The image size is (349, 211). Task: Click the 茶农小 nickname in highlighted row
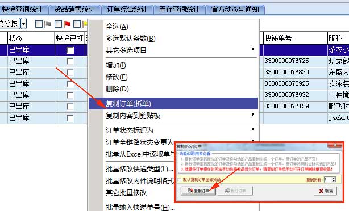[339, 49]
